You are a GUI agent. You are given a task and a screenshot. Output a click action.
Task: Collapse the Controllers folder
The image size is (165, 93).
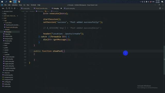point(8,23)
